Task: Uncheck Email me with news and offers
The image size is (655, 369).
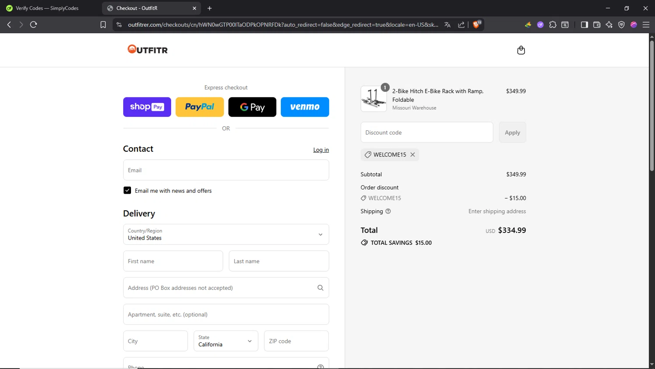Action: tap(128, 191)
